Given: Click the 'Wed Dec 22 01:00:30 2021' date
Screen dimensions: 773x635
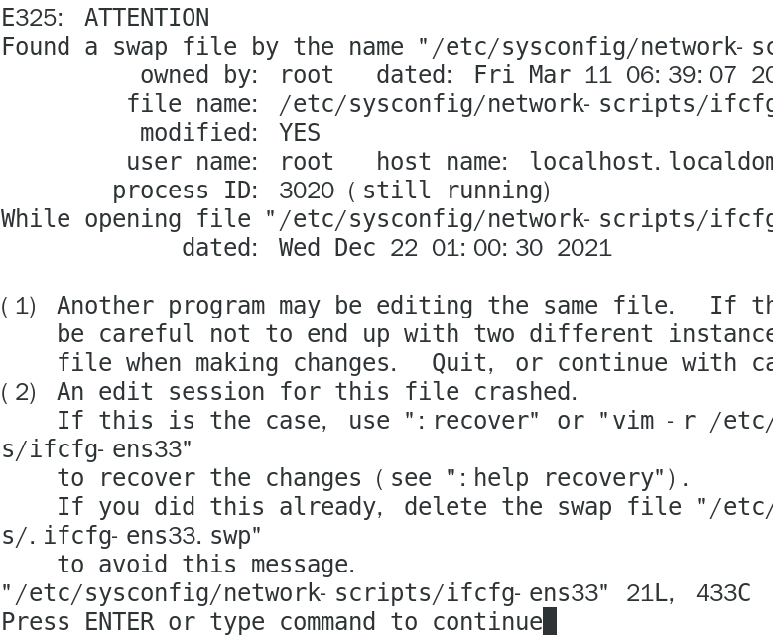Looking at the screenshot, I should [446, 248].
